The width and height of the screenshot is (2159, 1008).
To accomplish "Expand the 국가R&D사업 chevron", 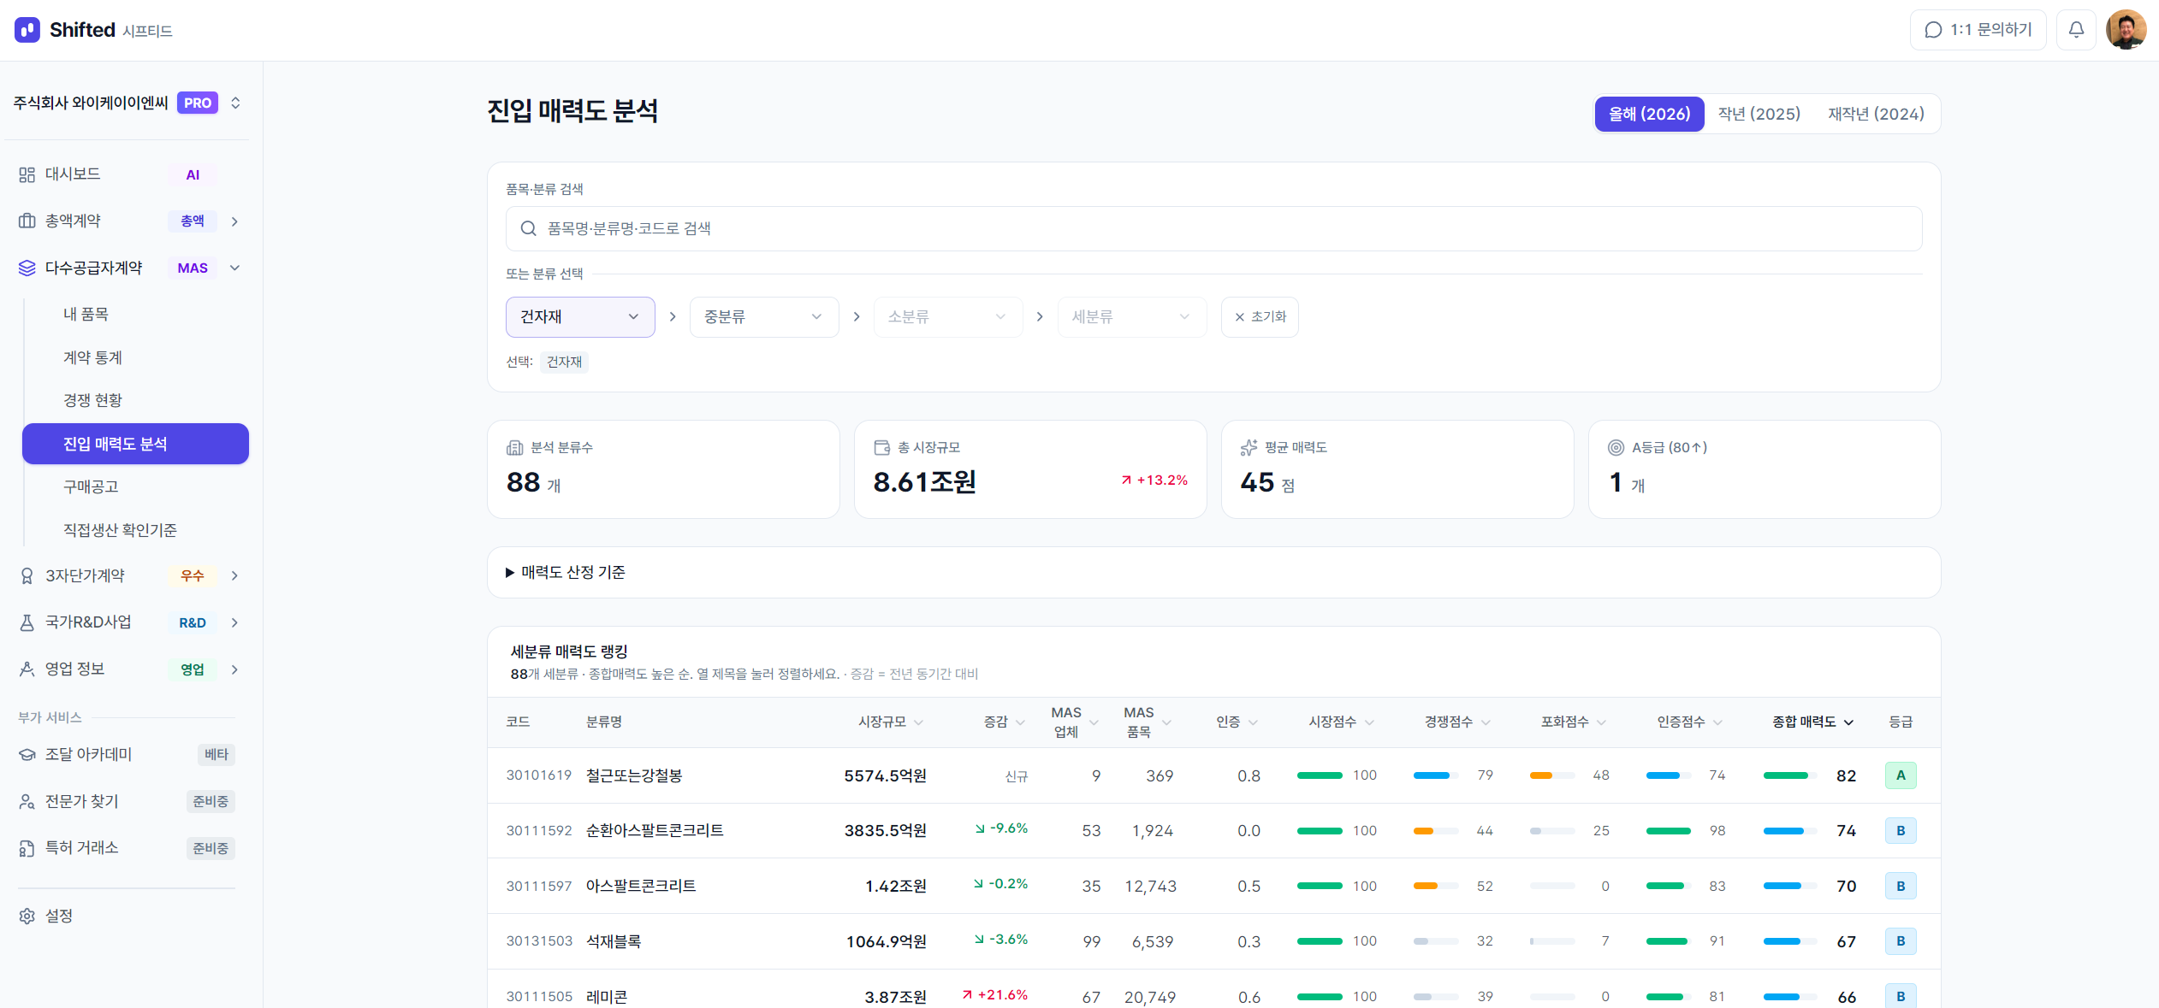I will click(x=234, y=622).
